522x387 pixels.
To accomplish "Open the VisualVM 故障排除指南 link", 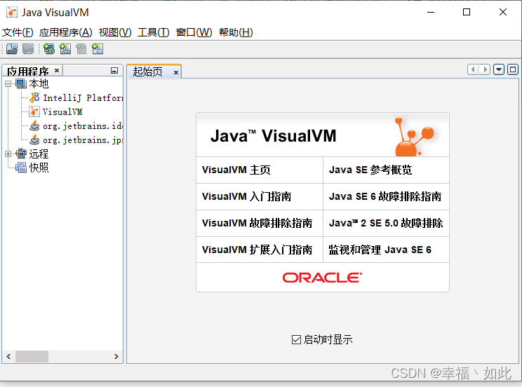I will tap(257, 223).
